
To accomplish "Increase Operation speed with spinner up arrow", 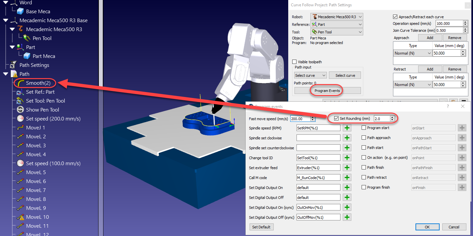I will coord(465,22).
